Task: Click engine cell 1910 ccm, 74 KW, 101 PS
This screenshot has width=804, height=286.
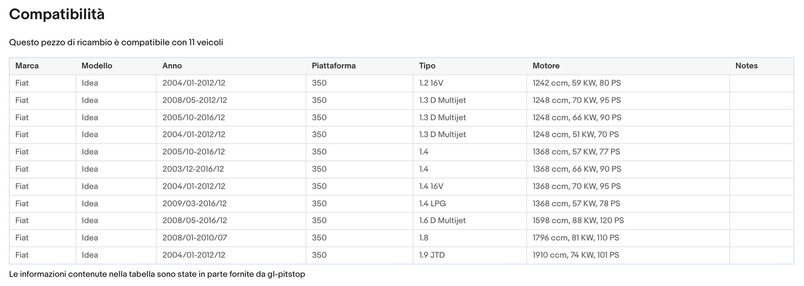Action: 576,255
